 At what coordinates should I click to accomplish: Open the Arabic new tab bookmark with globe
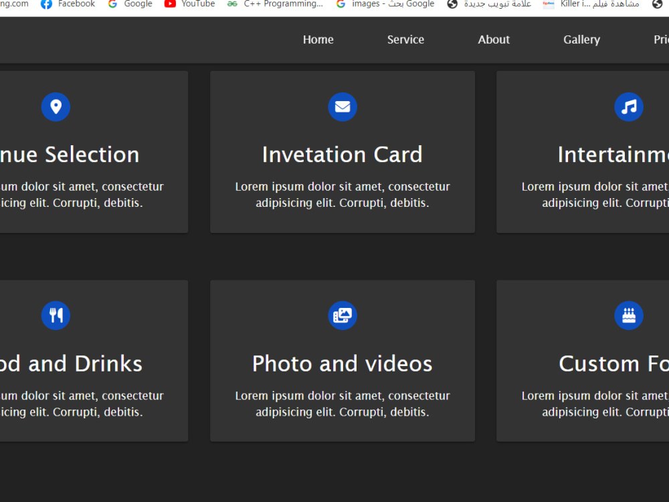[x=489, y=4]
